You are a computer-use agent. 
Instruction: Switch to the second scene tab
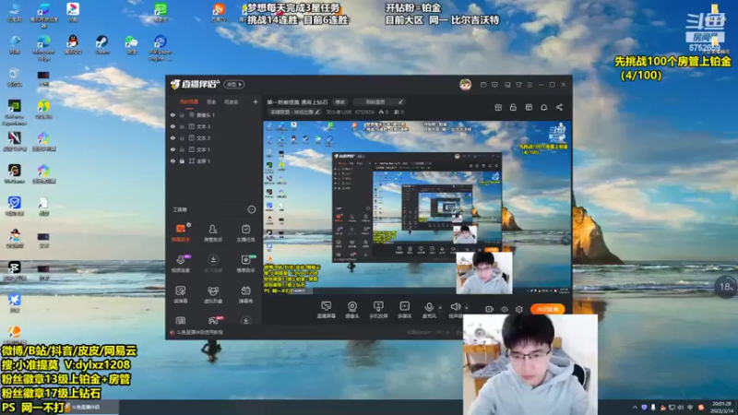(211, 101)
